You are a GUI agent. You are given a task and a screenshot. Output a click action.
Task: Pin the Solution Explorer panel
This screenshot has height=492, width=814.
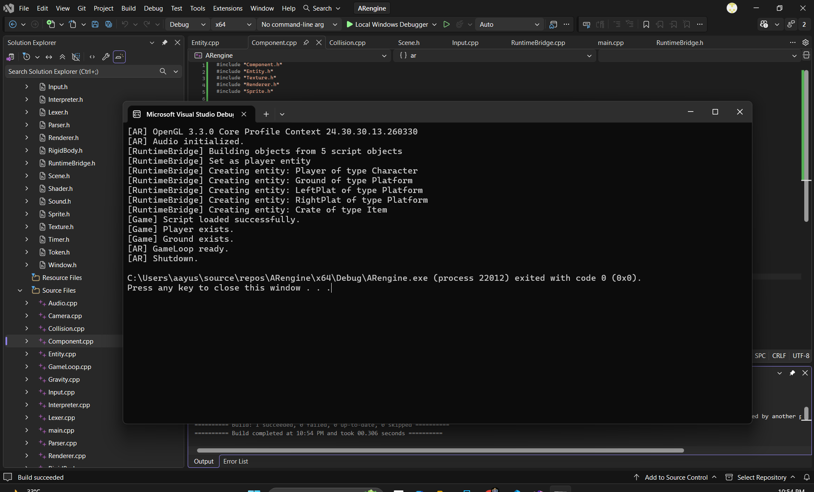tap(165, 43)
